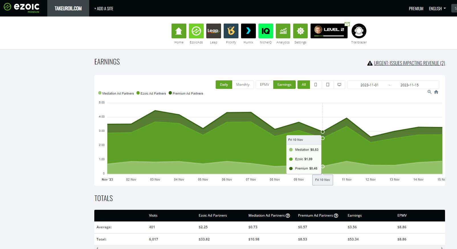Click the total earnings value $53.34
This screenshot has width=457, height=249.
pos(353,239)
